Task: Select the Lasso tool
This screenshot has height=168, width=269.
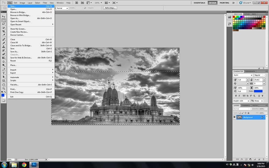Action: (x=4, y=24)
